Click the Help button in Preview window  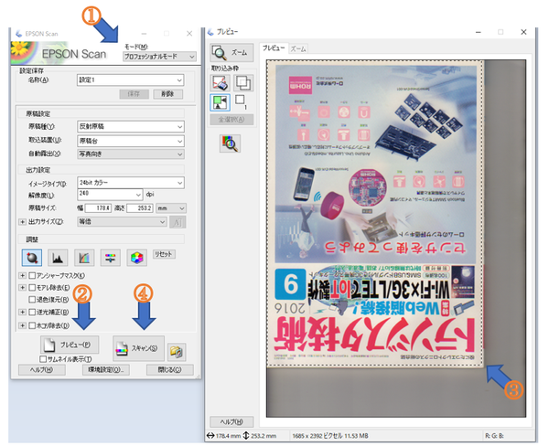231,422
